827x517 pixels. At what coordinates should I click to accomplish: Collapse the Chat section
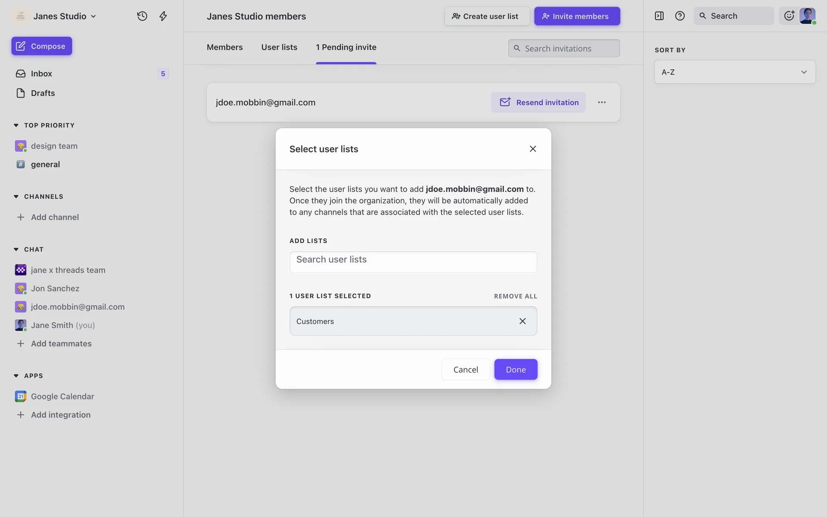[x=16, y=249]
